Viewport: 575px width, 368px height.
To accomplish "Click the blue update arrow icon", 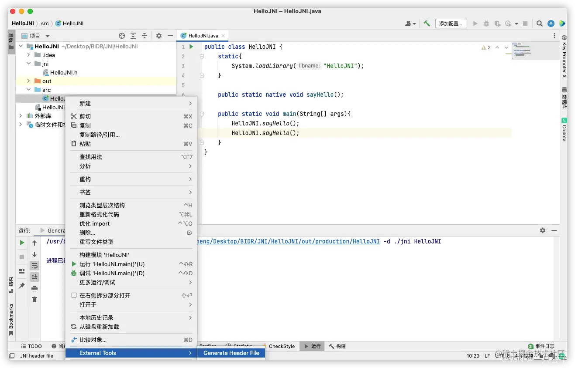I will tap(551, 24).
